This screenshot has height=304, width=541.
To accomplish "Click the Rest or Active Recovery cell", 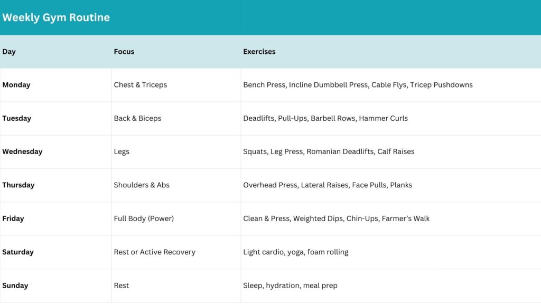I will tap(155, 252).
